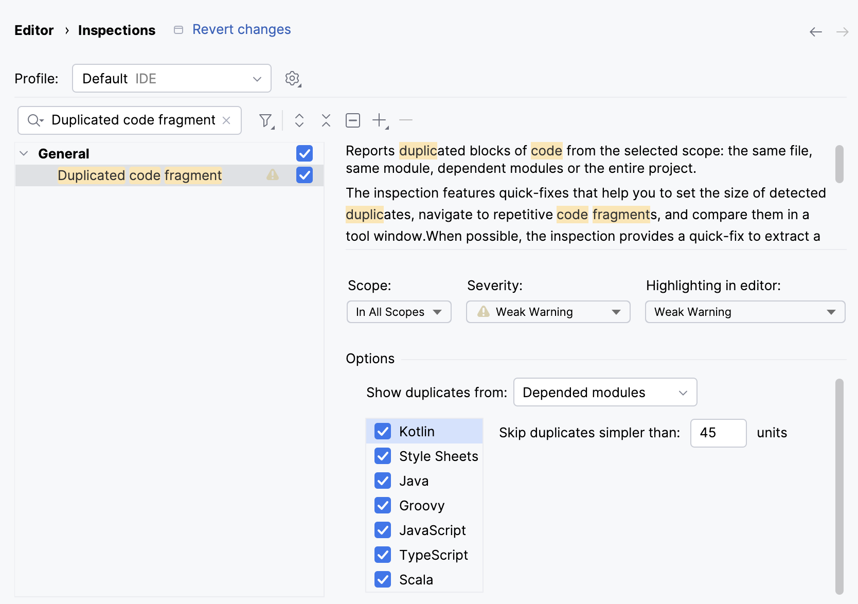Click the Skip duplicates simpler than field
The image size is (858, 604).
[x=718, y=433]
